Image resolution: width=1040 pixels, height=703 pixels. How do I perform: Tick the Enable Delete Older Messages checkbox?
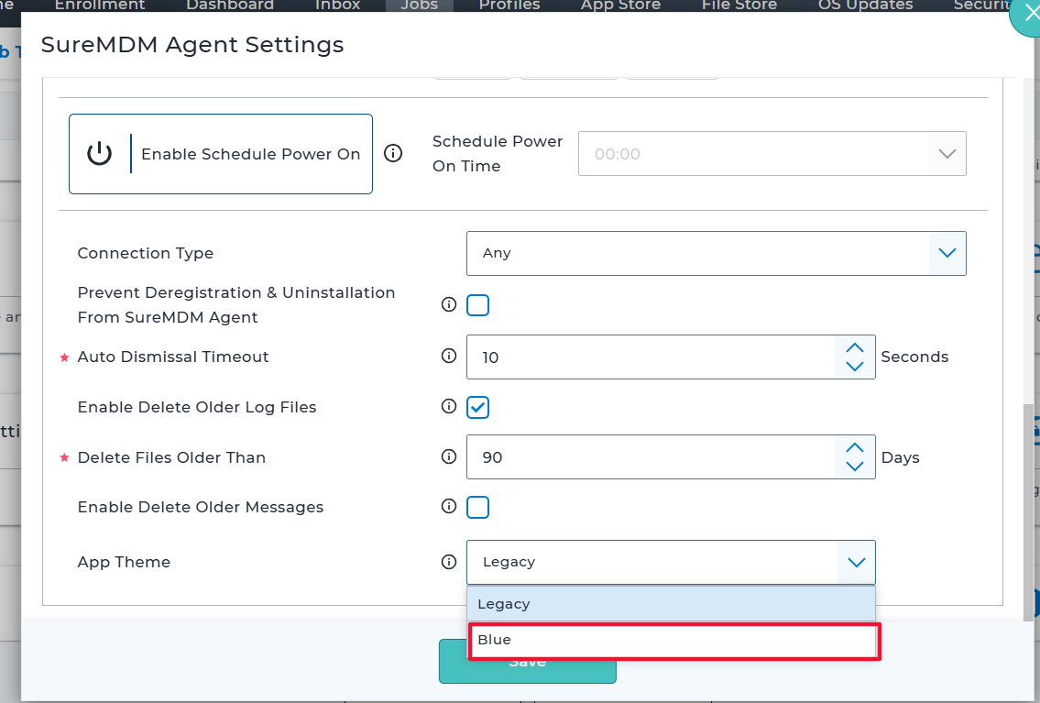[477, 507]
